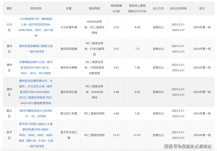Image resolution: width=217 pixels, height=151 pixels.
Task: Click the 用地规模(公顷) column header
Action: pyautogui.click(x=116, y=8)
